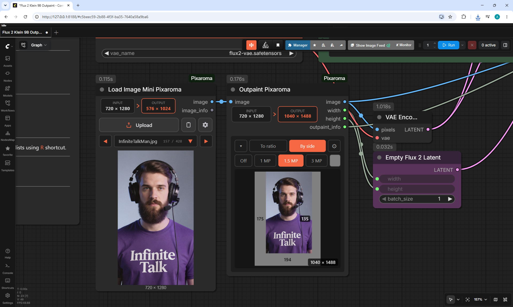
Task: Add a new workflow tab
Action: [x=56, y=32]
